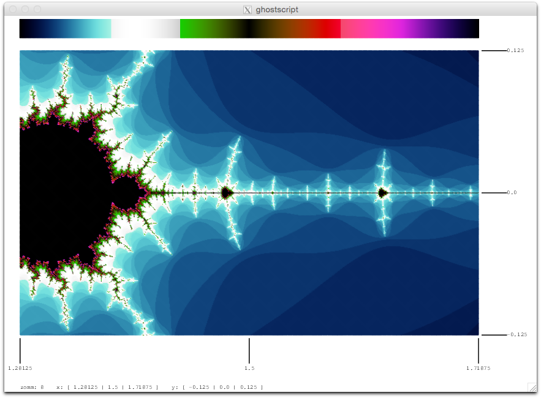
Task: Click the 0.125 top y-axis label
Action: click(515, 50)
